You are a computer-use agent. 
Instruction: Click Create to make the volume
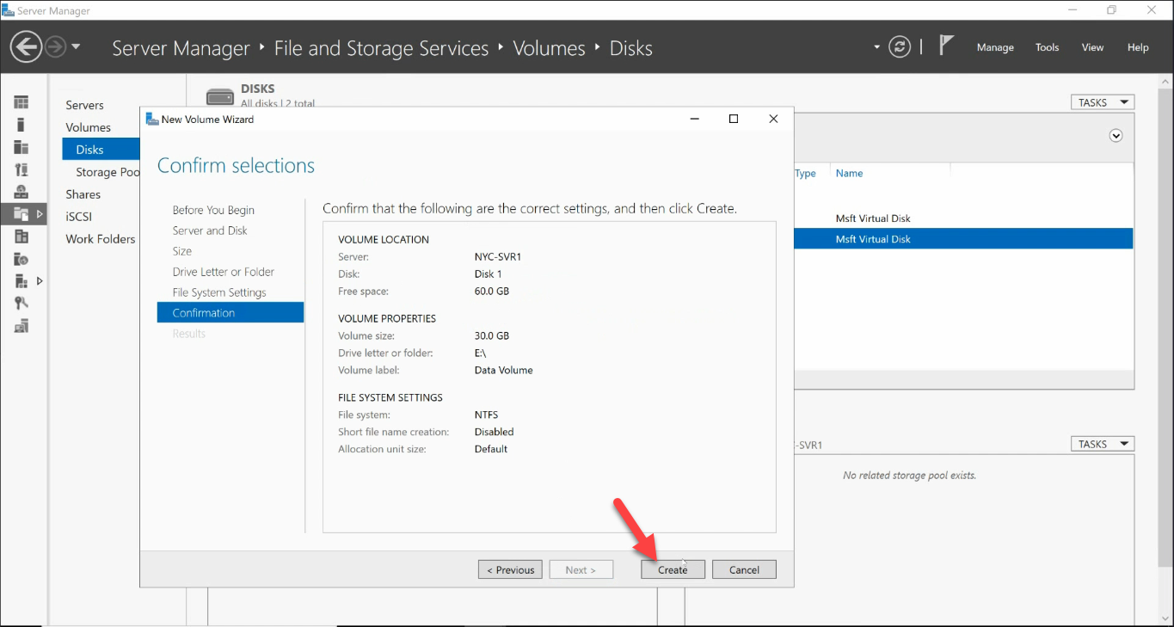click(673, 569)
